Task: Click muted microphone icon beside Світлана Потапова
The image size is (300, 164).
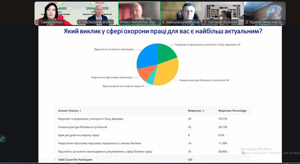Action: (x=205, y=22)
